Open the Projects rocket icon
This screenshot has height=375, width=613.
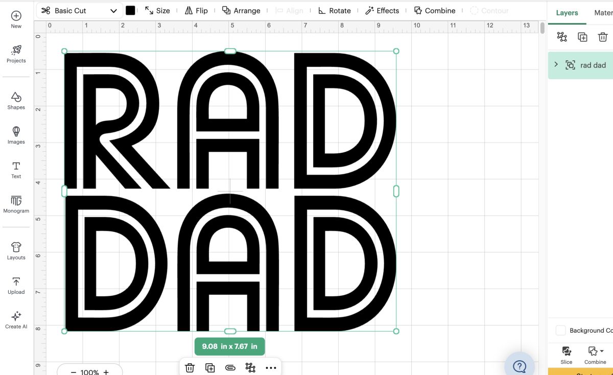coord(16,54)
